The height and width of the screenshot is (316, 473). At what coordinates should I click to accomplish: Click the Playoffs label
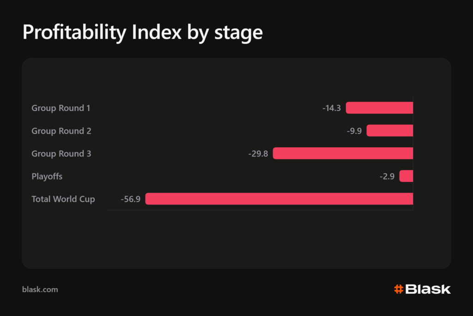(47, 176)
